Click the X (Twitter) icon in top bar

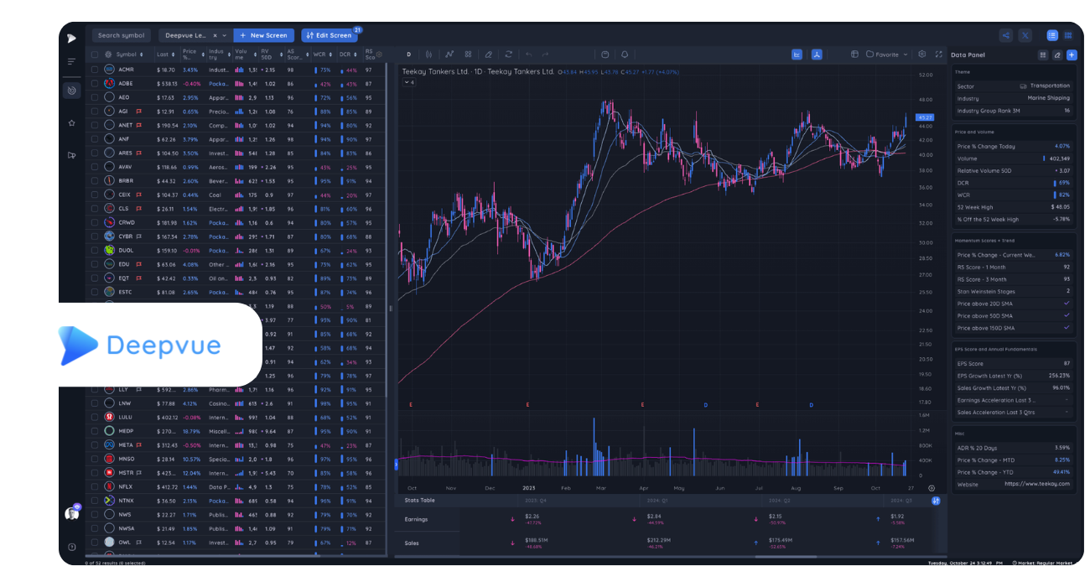(1025, 35)
